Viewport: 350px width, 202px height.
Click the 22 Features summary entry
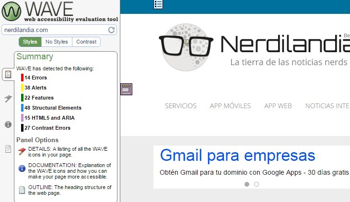pos(39,98)
